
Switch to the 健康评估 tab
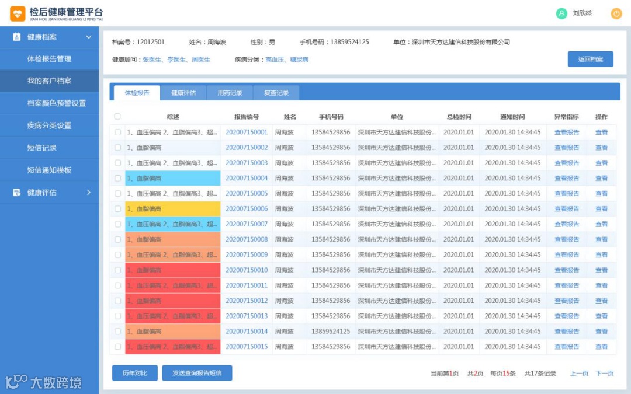(183, 93)
